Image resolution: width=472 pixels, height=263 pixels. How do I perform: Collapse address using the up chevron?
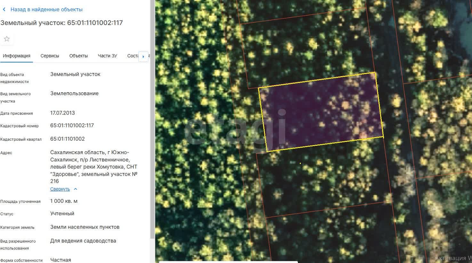coord(76,189)
